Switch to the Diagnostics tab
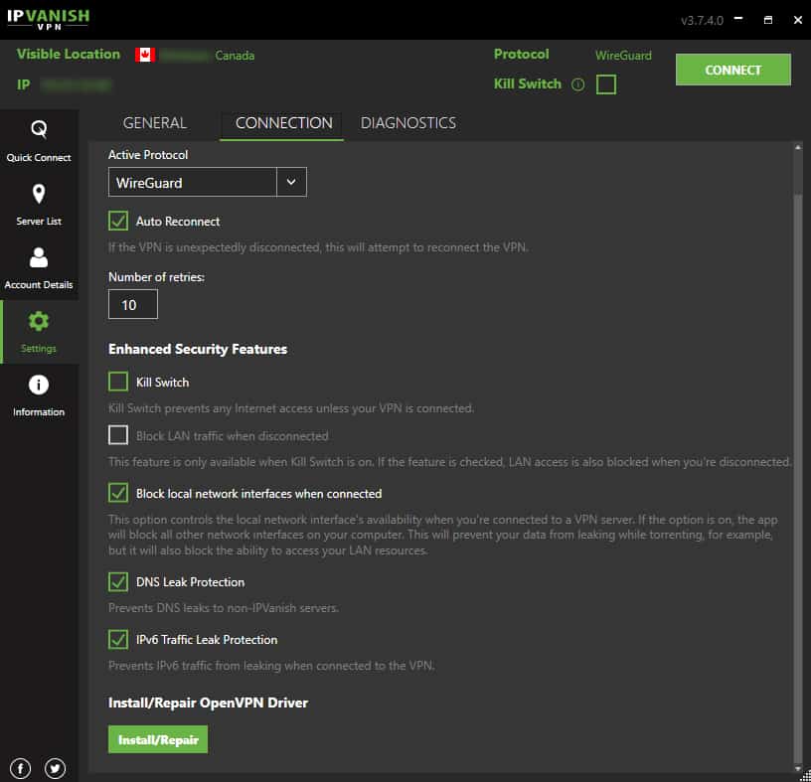811x782 pixels. point(407,123)
